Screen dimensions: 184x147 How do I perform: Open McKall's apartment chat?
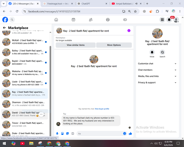click(25, 42)
